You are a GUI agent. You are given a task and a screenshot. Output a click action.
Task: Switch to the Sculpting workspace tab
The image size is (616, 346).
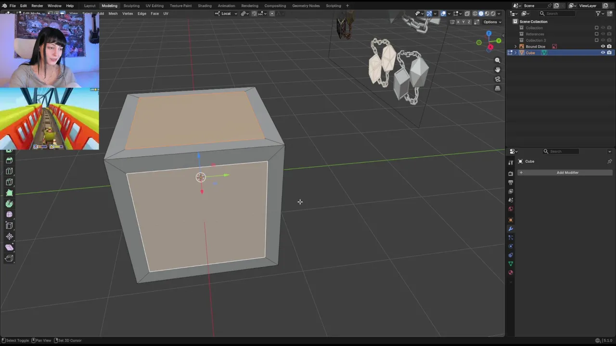(x=131, y=6)
